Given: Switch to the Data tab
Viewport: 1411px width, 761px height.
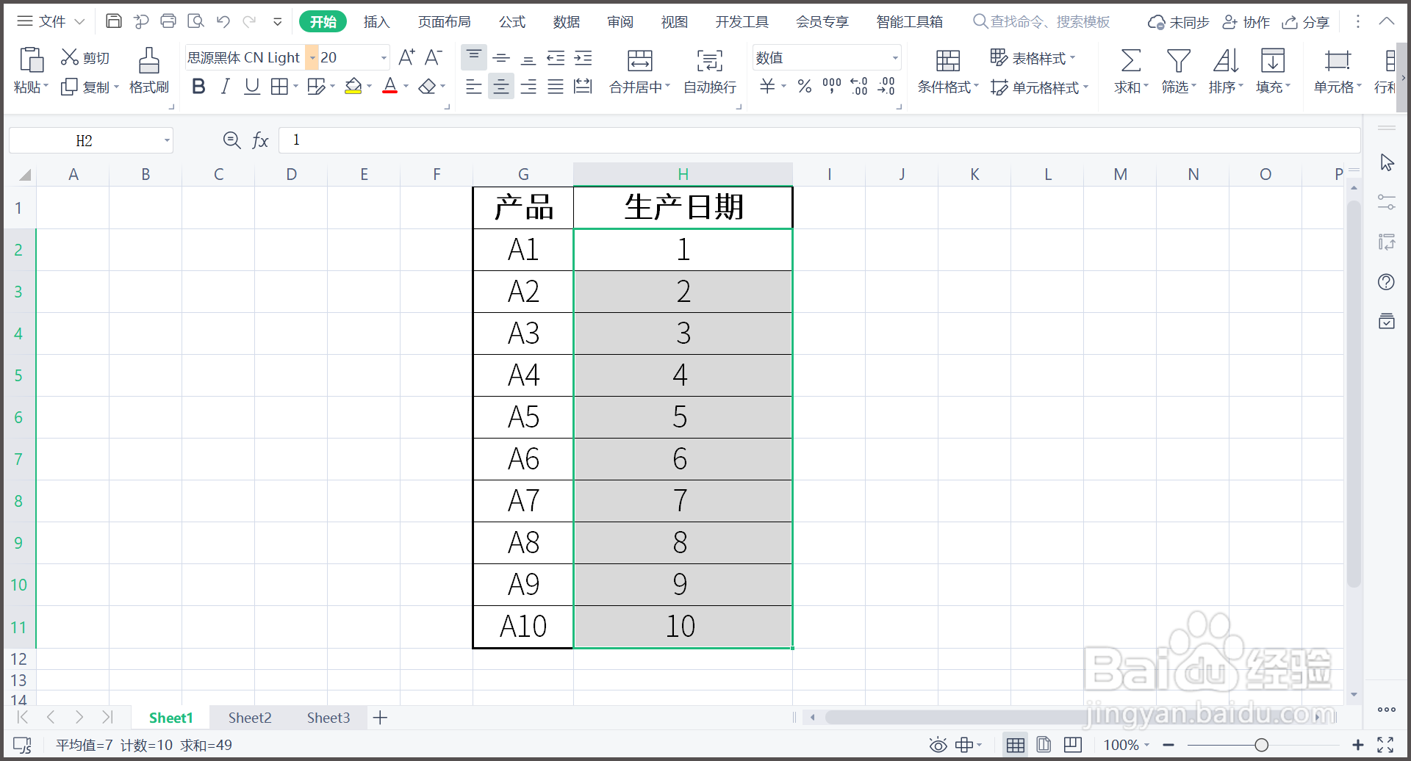Looking at the screenshot, I should [x=567, y=22].
